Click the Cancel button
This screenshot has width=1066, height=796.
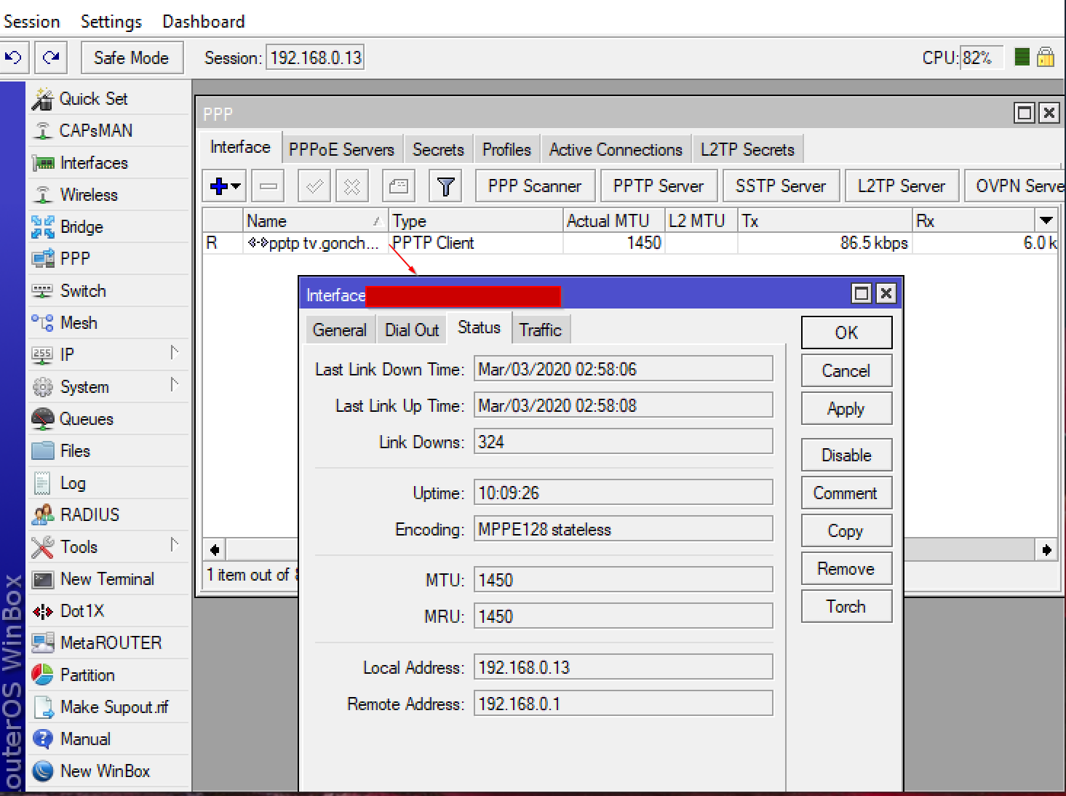pyautogui.click(x=846, y=371)
